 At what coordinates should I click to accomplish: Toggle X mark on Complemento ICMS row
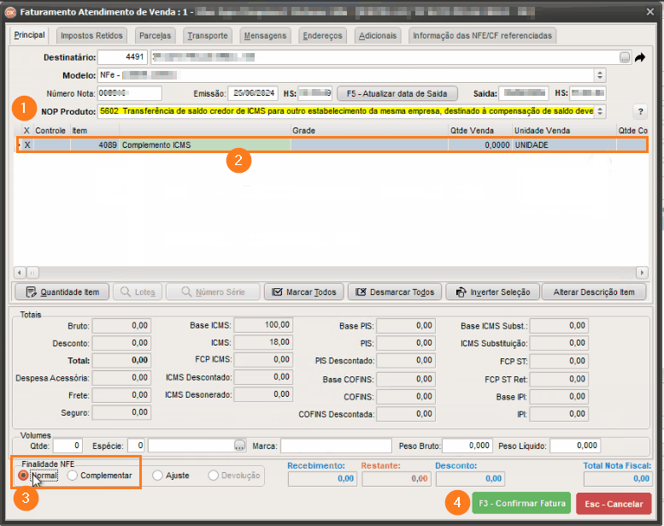tap(27, 145)
